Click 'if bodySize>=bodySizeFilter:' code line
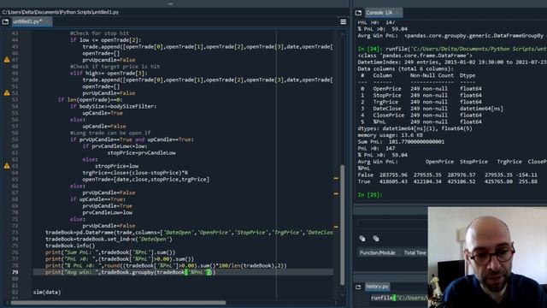Image resolution: width=547 pixels, height=308 pixels. tap(113, 106)
